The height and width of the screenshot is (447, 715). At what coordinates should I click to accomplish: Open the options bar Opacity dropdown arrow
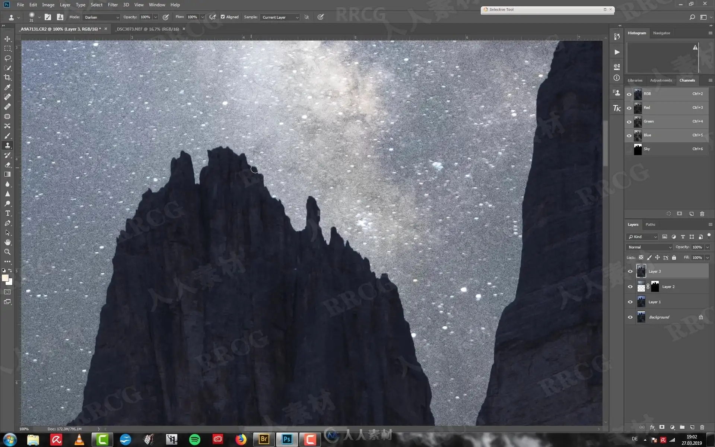[x=156, y=17]
